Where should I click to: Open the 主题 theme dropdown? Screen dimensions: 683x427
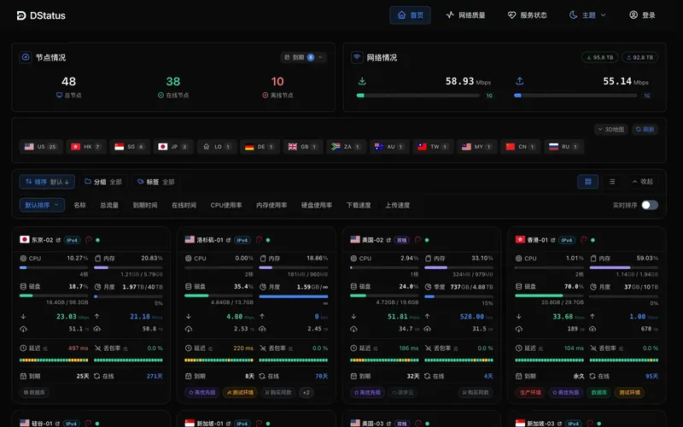[x=587, y=15]
